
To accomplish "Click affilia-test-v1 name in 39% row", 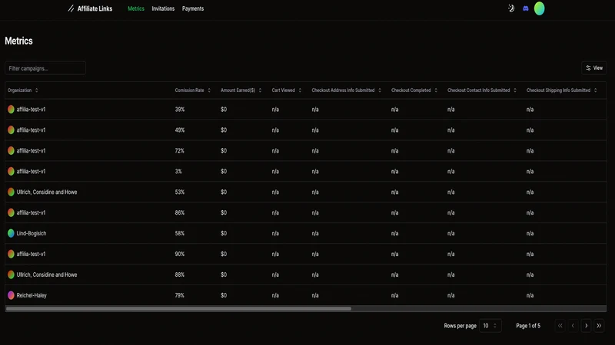I will pyautogui.click(x=31, y=110).
